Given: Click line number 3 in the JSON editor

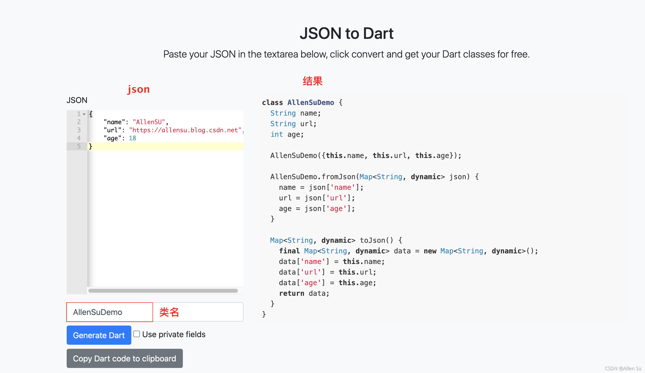Looking at the screenshot, I should tap(79, 130).
